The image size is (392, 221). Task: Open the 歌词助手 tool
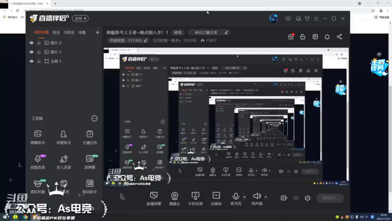tap(90, 187)
